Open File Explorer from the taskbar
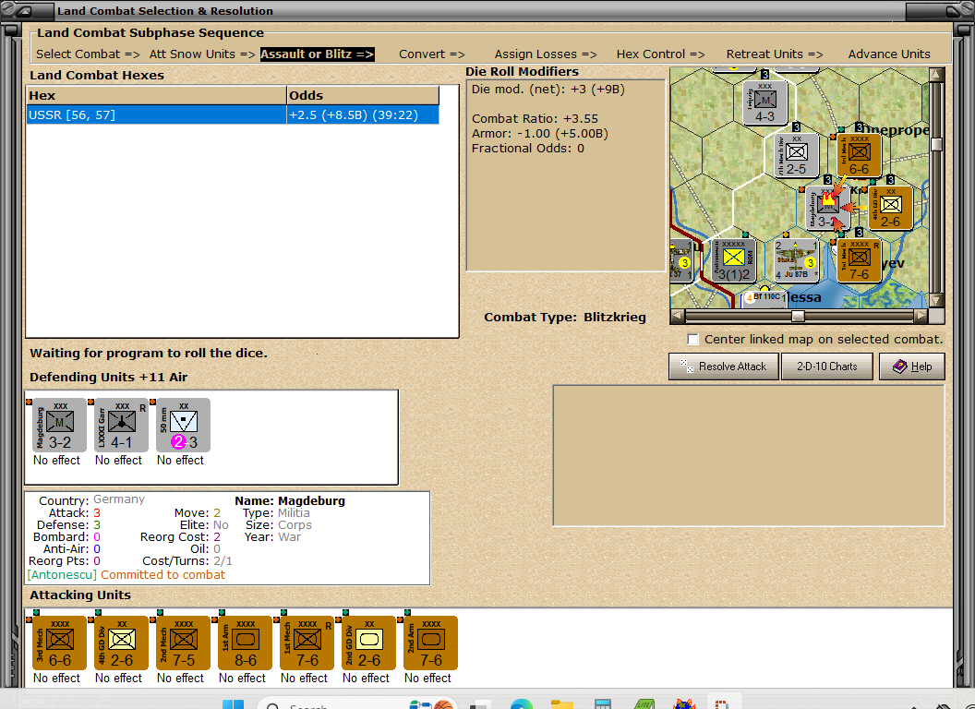Viewport: 975px width, 709px height. [x=561, y=704]
